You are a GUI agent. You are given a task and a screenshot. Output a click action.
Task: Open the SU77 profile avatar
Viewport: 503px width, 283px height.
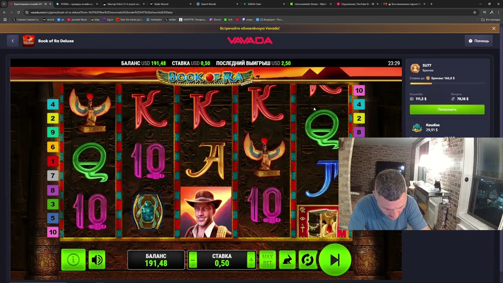click(415, 68)
